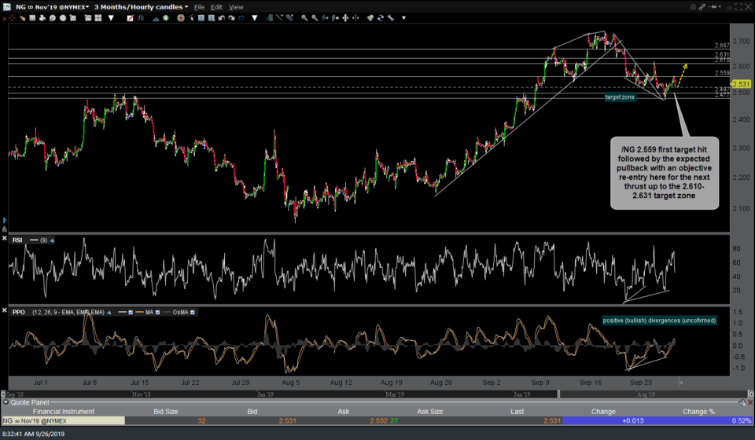Screen dimensions: 755x440
Task: Toggle the MA line checkbox
Action: pyautogui.click(x=157, y=312)
